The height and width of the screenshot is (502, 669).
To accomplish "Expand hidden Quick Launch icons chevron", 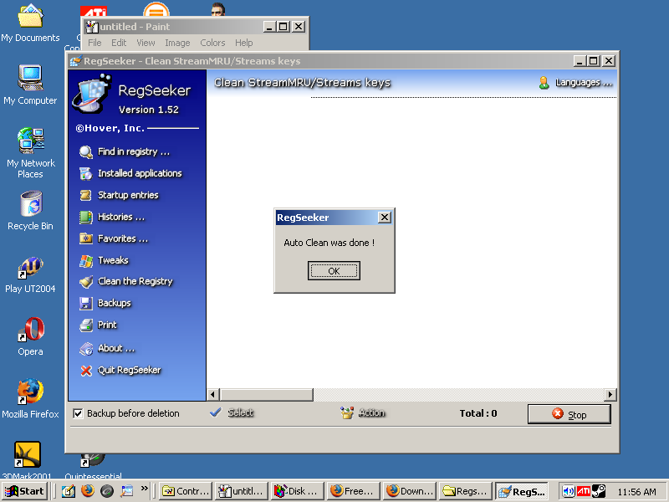I will tap(144, 489).
